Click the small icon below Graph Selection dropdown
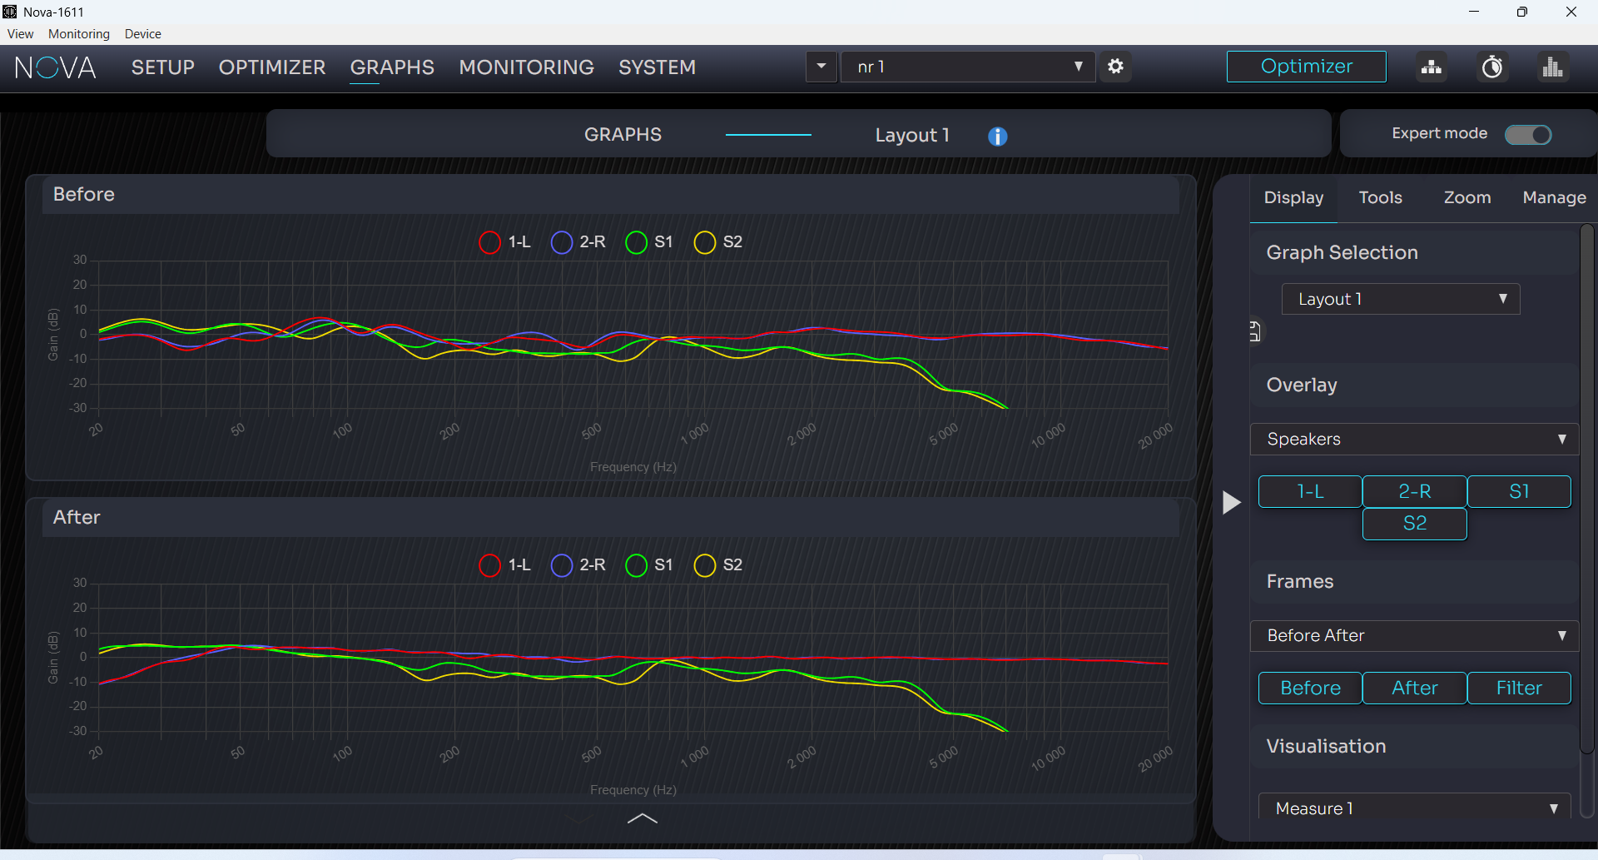The height and width of the screenshot is (860, 1598). coord(1255,331)
